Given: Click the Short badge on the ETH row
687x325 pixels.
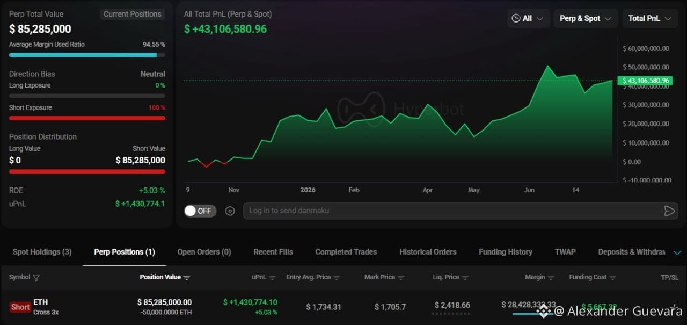Looking at the screenshot, I should pyautogui.click(x=20, y=307).
